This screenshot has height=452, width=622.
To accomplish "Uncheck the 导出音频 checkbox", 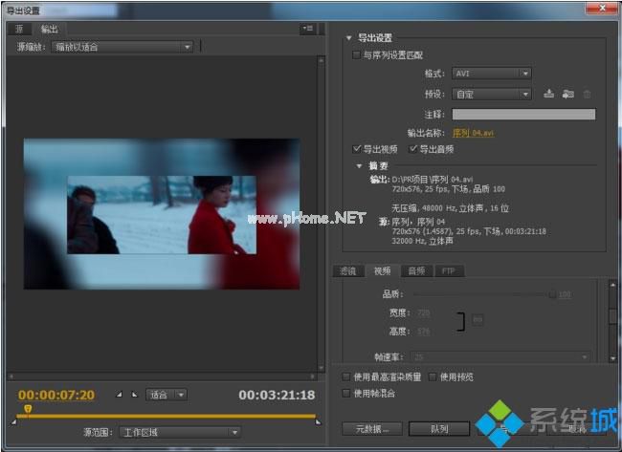I will pyautogui.click(x=413, y=149).
